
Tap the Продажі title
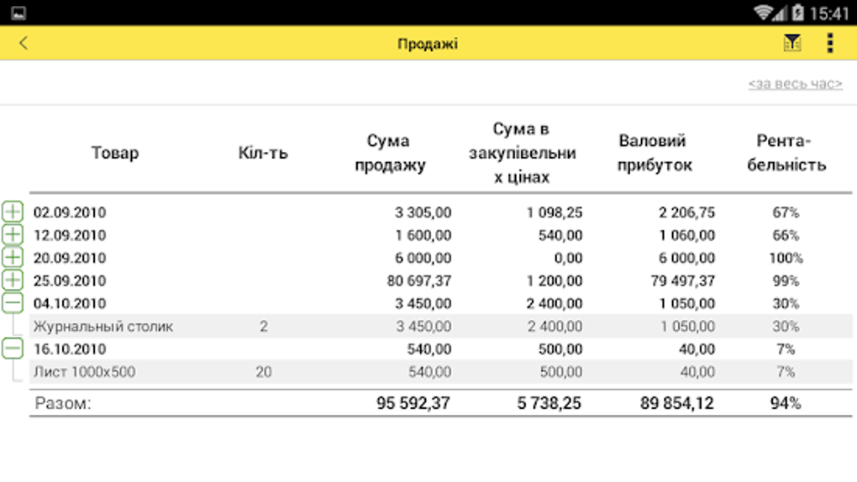(x=428, y=44)
